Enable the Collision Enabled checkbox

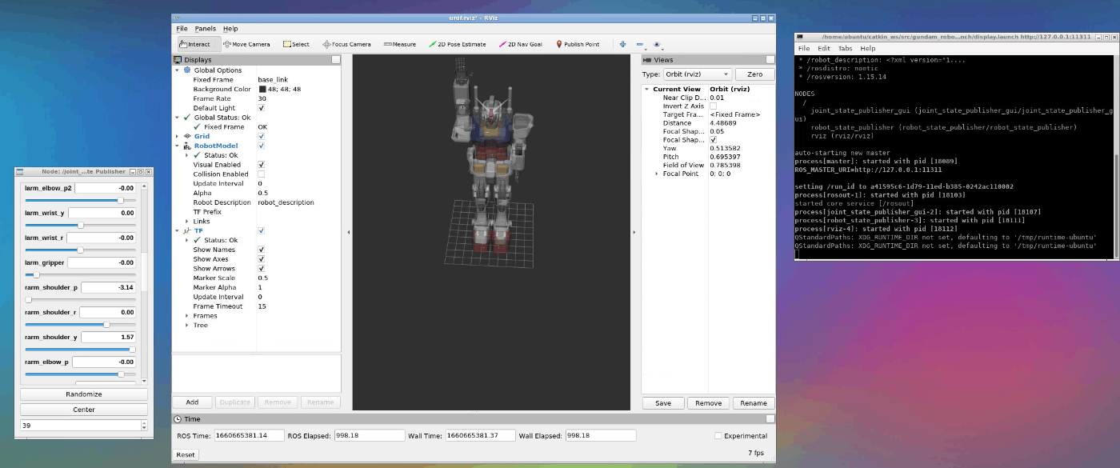click(x=262, y=174)
